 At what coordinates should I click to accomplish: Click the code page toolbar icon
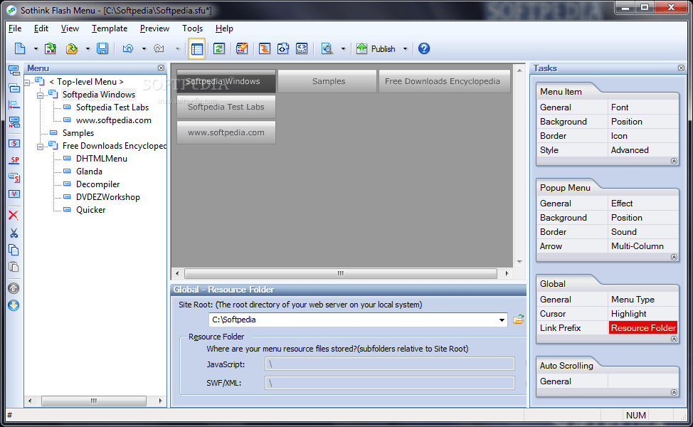(283, 48)
